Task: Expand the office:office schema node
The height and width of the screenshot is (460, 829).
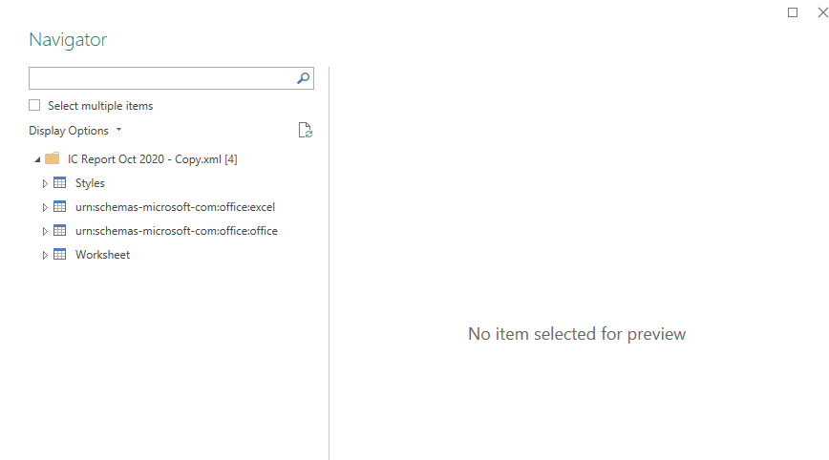Action: [x=45, y=231]
